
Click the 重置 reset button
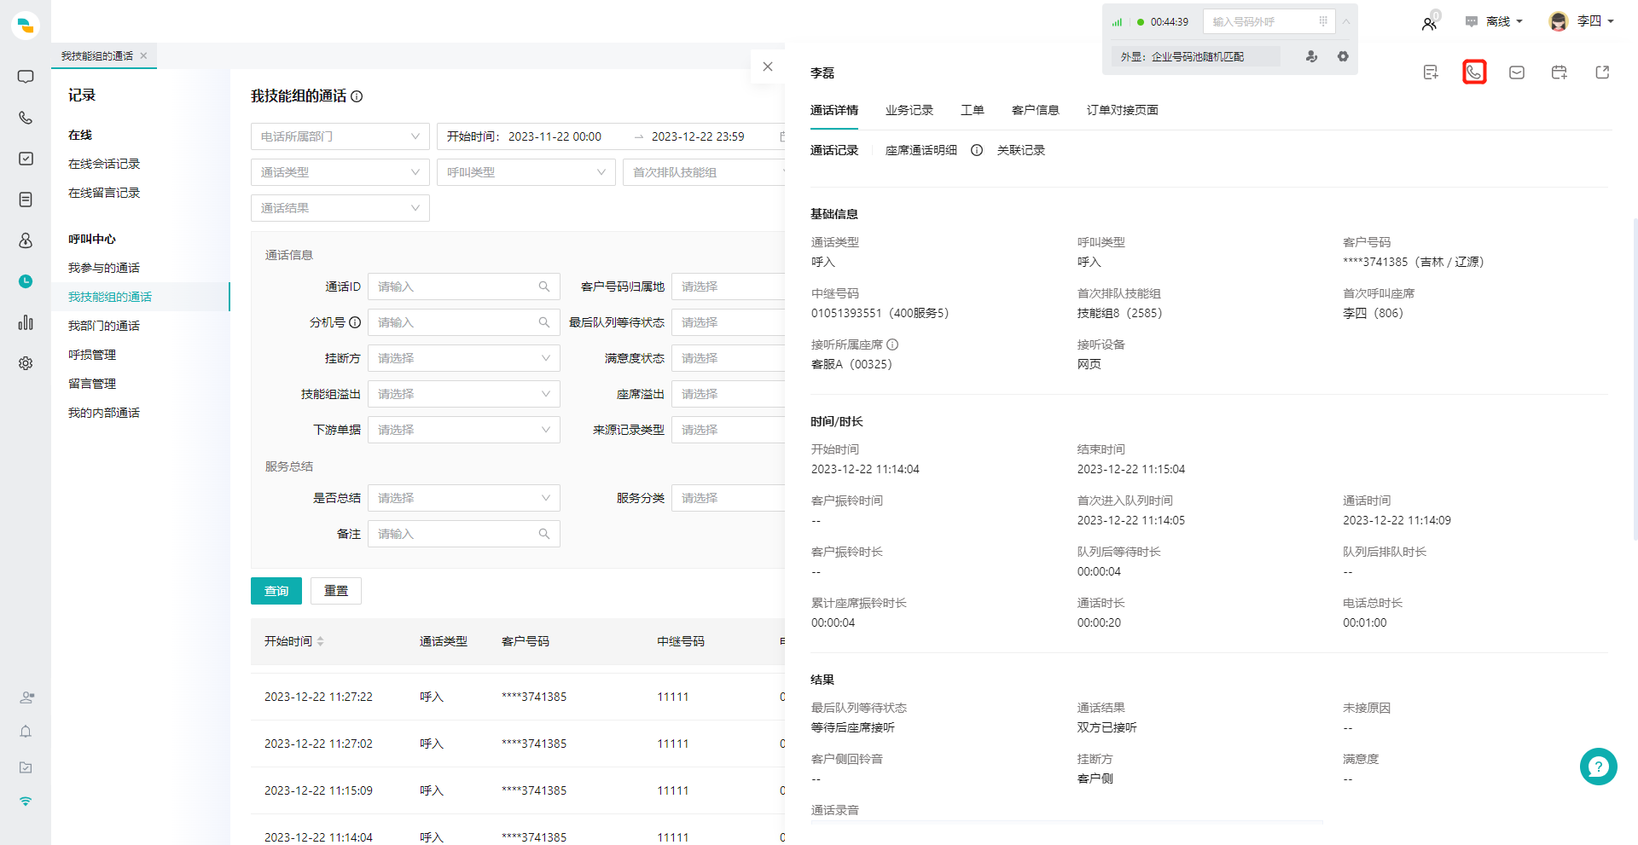pos(336,591)
